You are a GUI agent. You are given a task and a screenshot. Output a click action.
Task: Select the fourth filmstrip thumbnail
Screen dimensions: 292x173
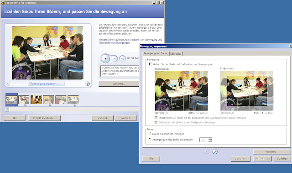(x=49, y=100)
